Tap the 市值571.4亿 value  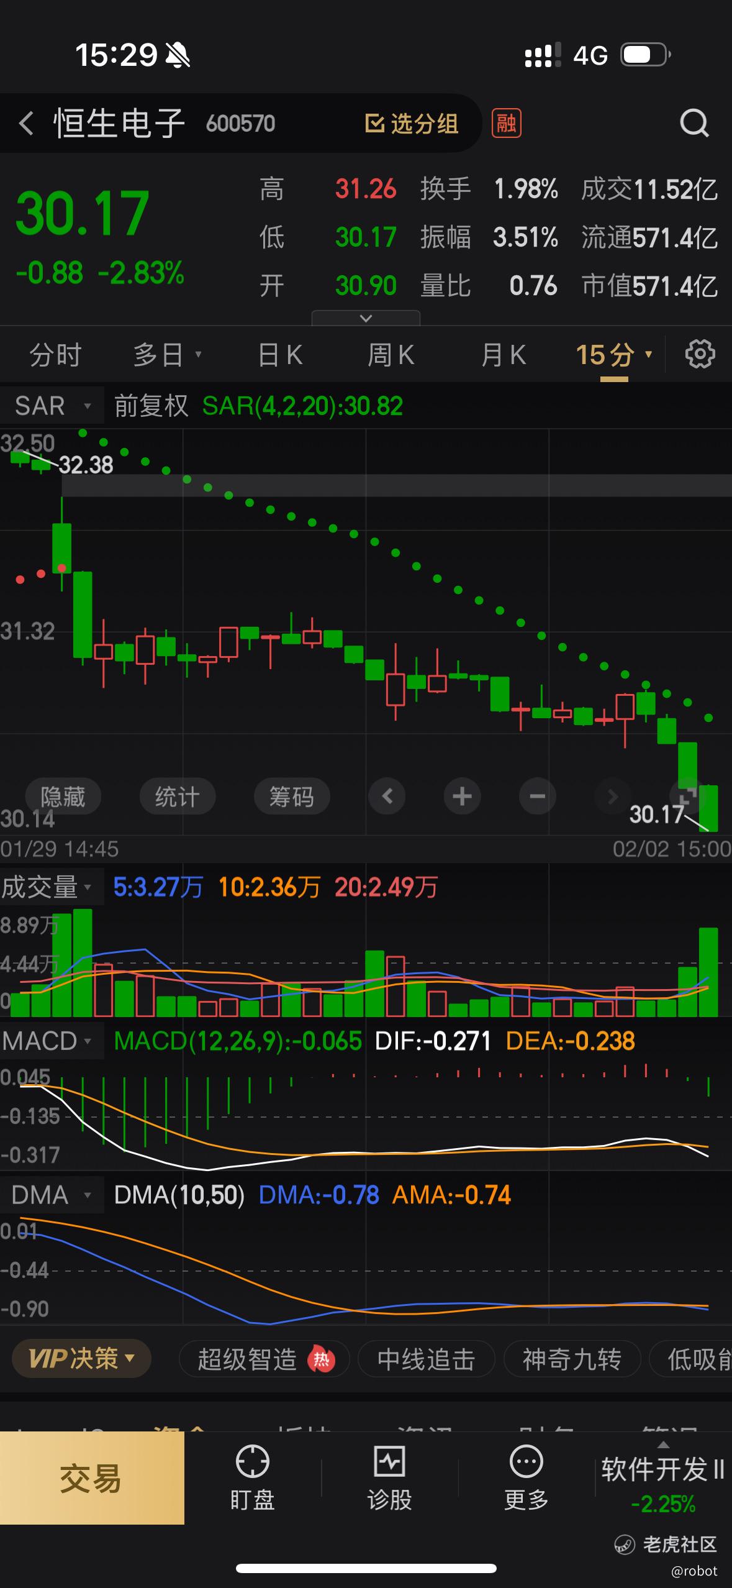click(649, 286)
